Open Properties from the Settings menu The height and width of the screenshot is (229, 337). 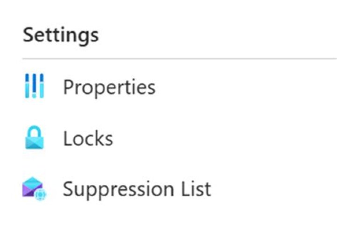(x=109, y=87)
